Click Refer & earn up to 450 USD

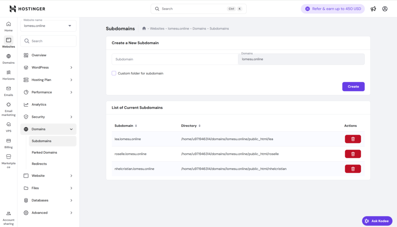(333, 9)
